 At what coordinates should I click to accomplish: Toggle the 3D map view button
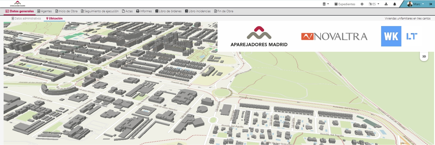coord(424,56)
